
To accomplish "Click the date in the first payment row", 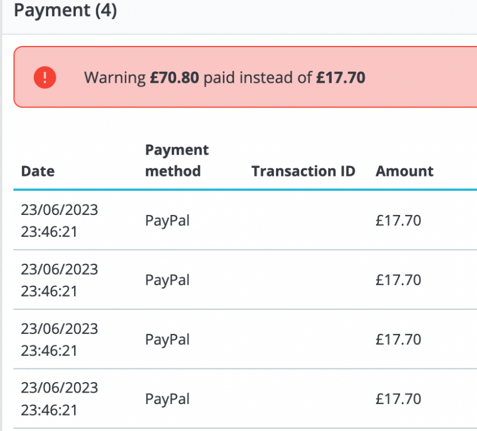I will click(x=59, y=221).
